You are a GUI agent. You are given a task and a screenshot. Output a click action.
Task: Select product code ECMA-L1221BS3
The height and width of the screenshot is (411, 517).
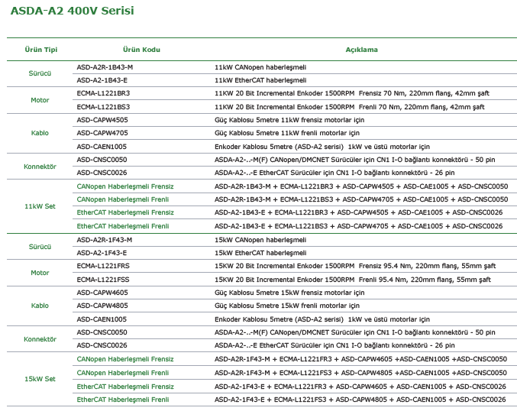103,107
